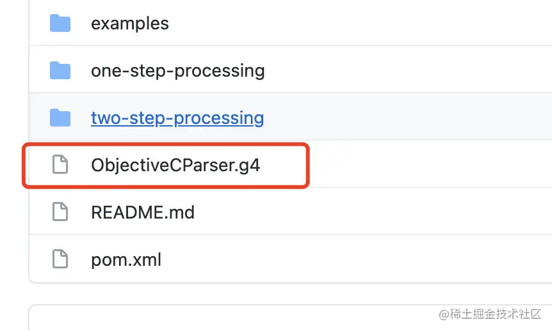Click the file icon next to pom.xml
This screenshot has height=331, width=552.
pyautogui.click(x=60, y=259)
